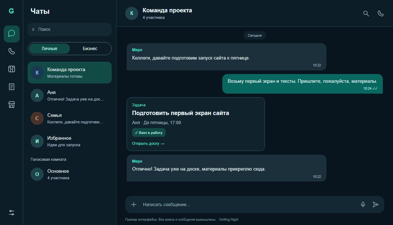
Task: Open the boards icon in sidebar
Action: pos(12,69)
